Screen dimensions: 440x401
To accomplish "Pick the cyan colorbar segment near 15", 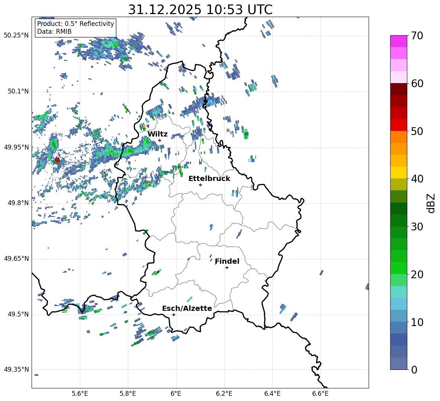I will 398,292.
